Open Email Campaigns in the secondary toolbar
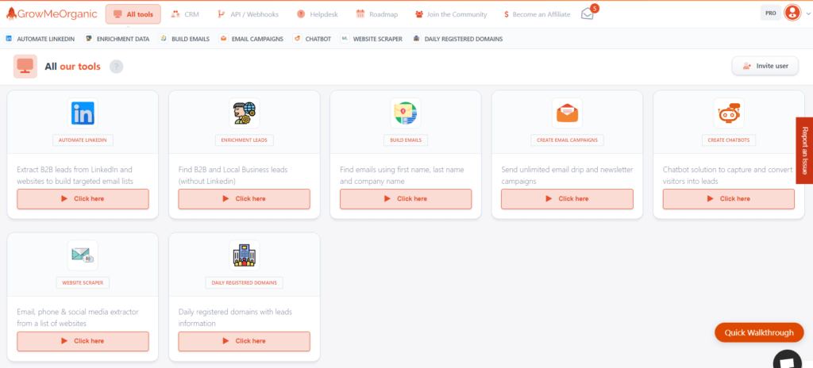The height and width of the screenshot is (368, 813). (252, 39)
